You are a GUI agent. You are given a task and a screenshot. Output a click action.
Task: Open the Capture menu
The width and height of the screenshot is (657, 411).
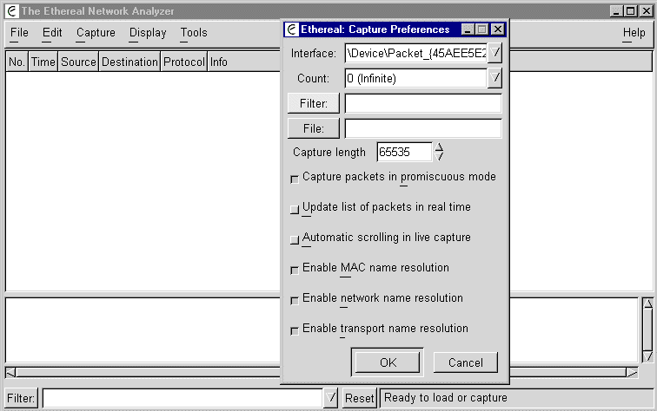96,33
